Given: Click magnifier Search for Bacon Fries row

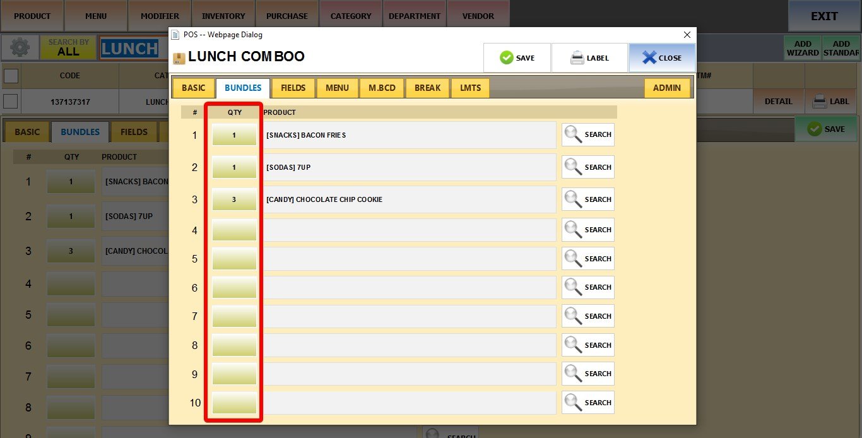Looking at the screenshot, I should (587, 134).
